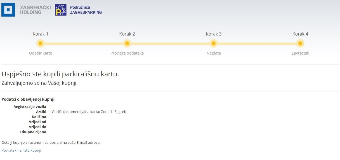Select the Korak 4 step circle
The width and height of the screenshot is (340, 160).
coord(300,43)
